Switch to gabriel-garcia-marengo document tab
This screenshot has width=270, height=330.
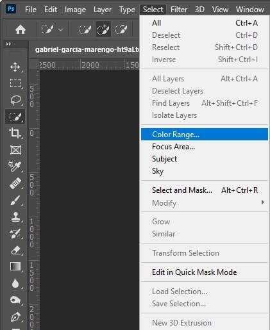[x=87, y=49]
